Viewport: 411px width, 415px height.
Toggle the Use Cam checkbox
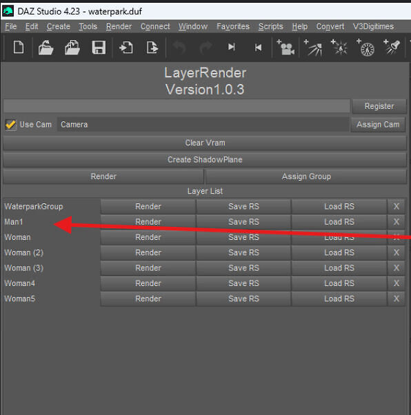pyautogui.click(x=11, y=124)
